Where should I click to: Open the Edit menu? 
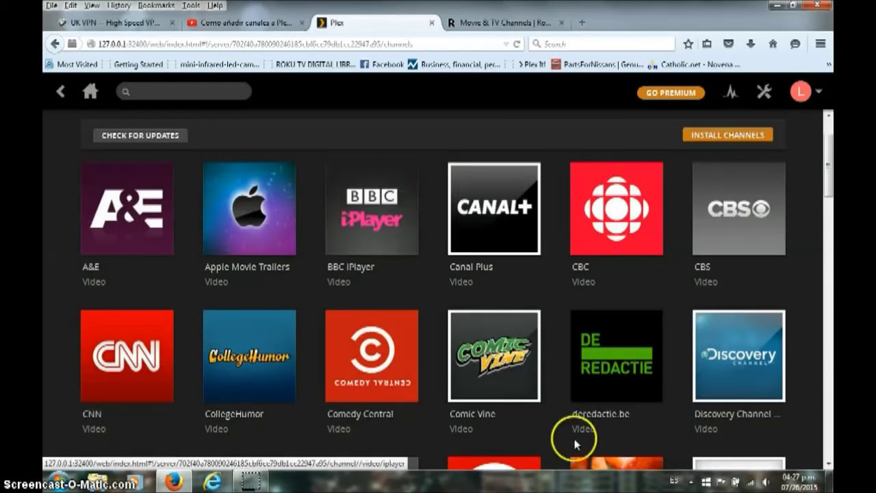[70, 5]
